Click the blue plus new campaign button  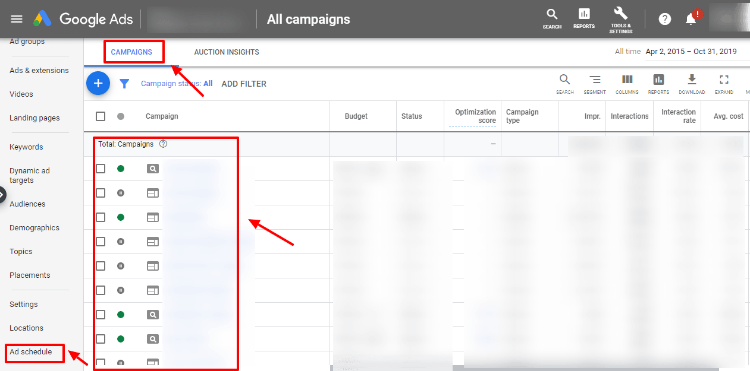tap(98, 84)
